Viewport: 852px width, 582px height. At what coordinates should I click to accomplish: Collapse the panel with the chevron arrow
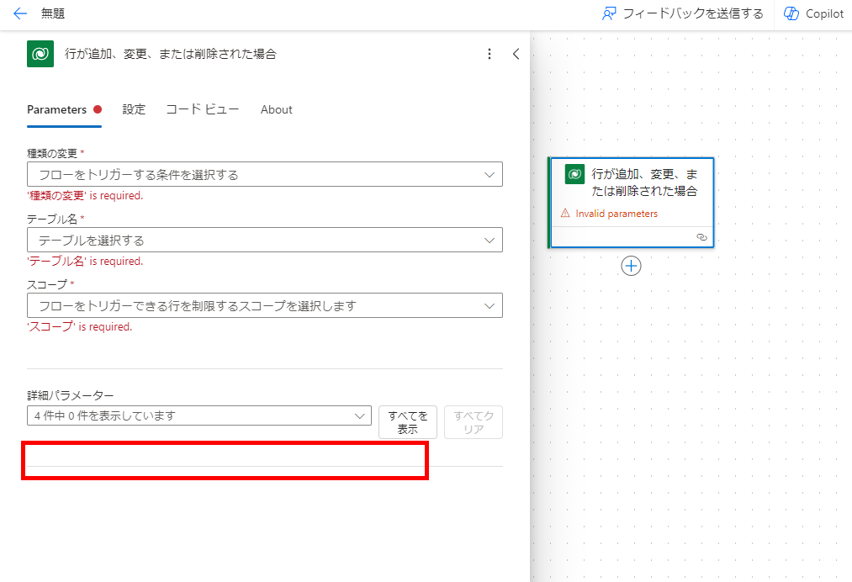(516, 54)
